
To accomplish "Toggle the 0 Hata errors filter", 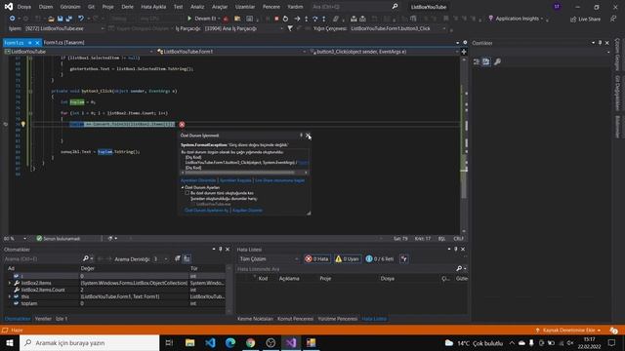I will coord(317,259).
